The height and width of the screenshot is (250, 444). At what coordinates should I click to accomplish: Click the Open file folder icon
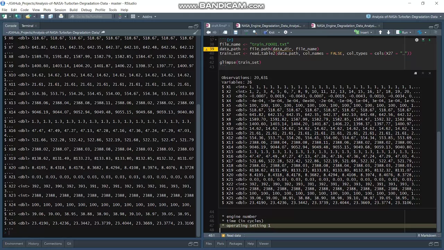28,16
